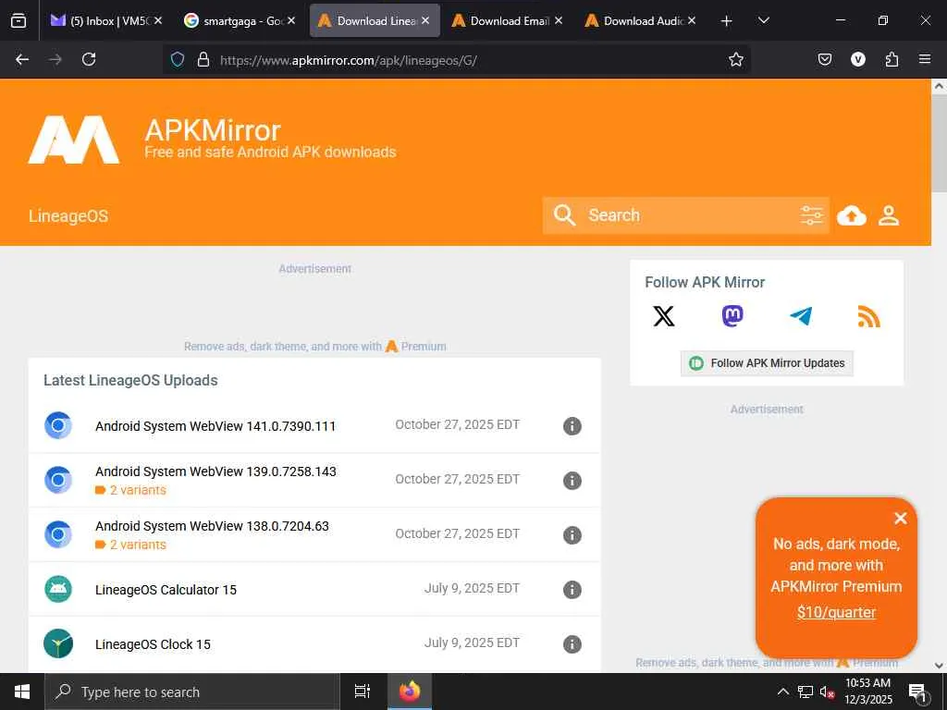This screenshot has height=710, width=947.
Task: Click the upload APK cloud icon
Action: pos(852,215)
